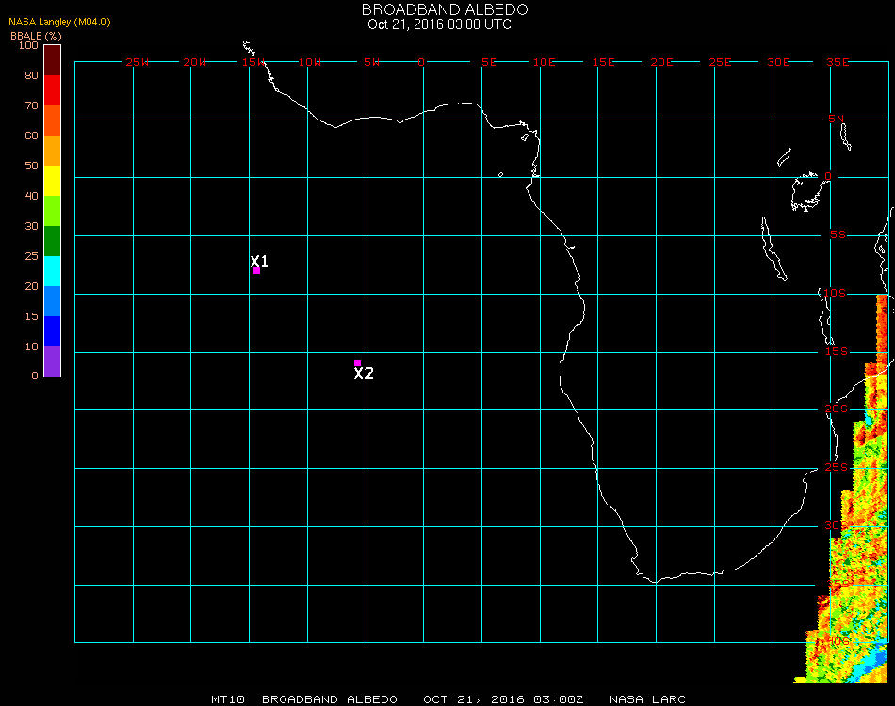Click the magenta X2 marker square
This screenshot has width=895, height=706.
357,362
